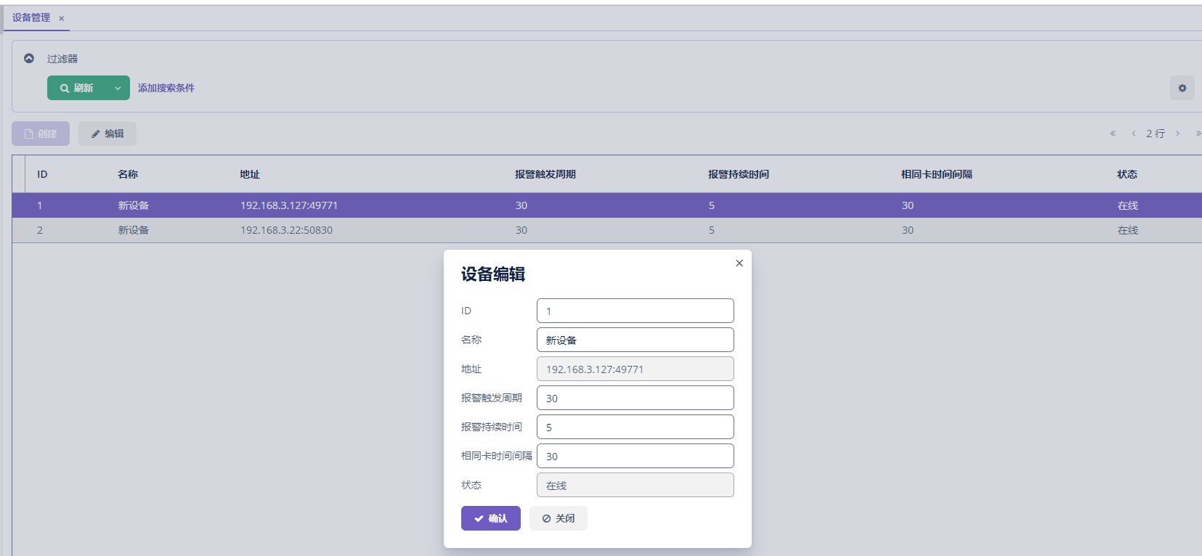Image resolution: width=1202 pixels, height=556 pixels.
Task: Close the 设备编辑 dialog with the X icon
Action: (739, 263)
